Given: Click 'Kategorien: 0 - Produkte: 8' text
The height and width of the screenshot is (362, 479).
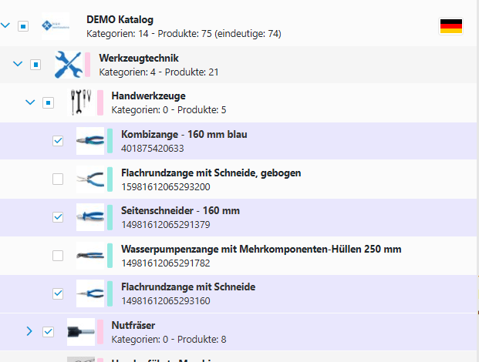Looking at the screenshot, I should tap(169, 339).
